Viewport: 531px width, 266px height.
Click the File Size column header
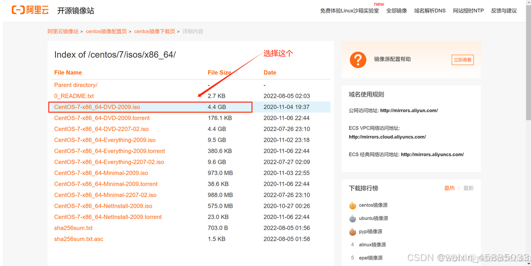tap(219, 73)
